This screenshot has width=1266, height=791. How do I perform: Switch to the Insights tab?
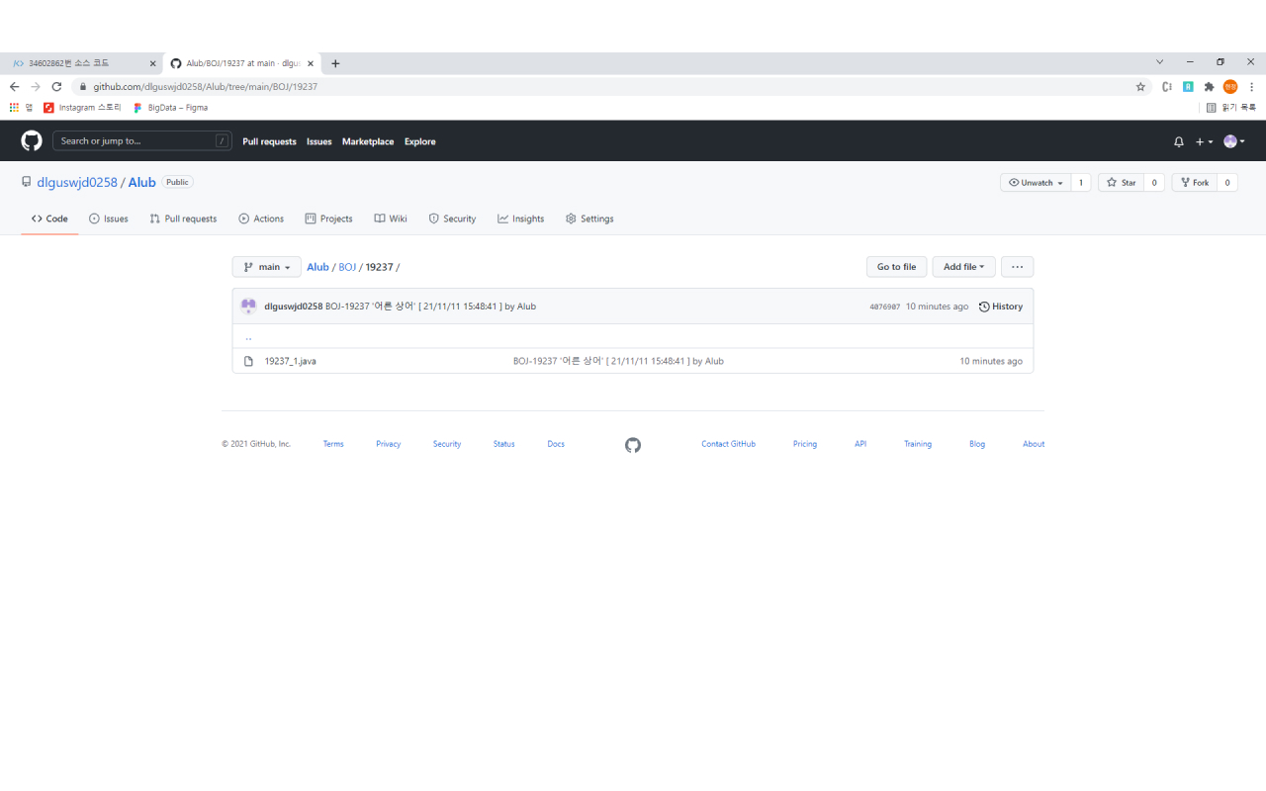pyautogui.click(x=521, y=219)
